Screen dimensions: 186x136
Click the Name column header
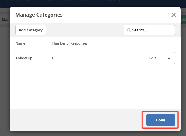[x=21, y=43]
